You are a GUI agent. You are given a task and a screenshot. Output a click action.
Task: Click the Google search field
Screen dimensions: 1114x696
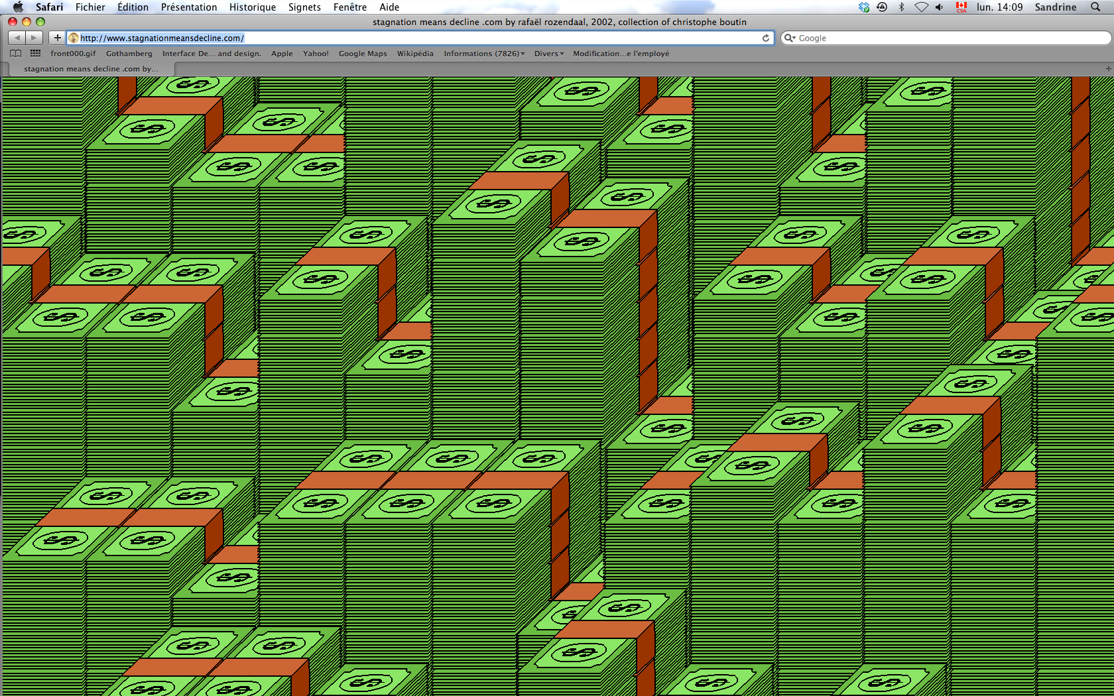tap(946, 38)
